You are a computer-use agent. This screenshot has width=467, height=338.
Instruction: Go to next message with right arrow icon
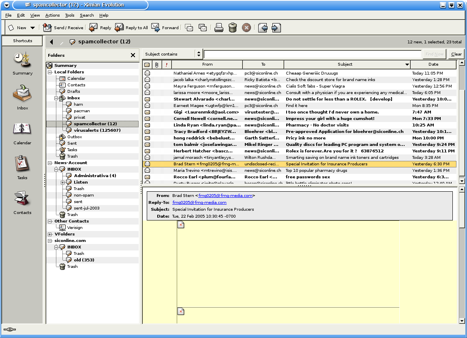tap(276, 28)
